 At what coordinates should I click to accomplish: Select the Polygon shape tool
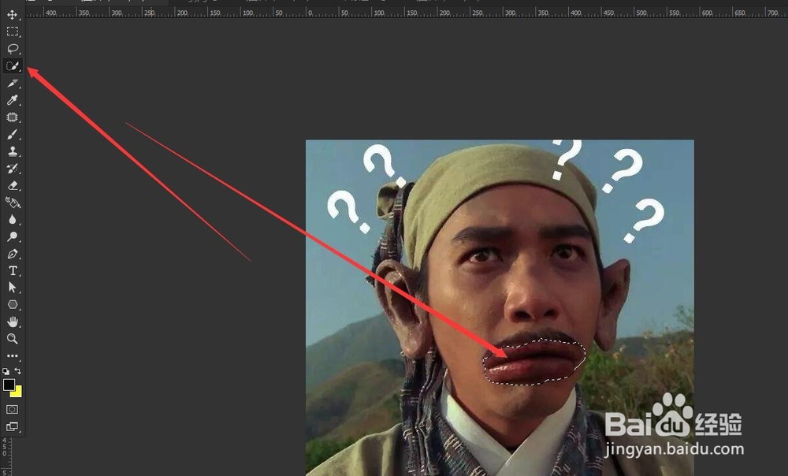[x=12, y=305]
